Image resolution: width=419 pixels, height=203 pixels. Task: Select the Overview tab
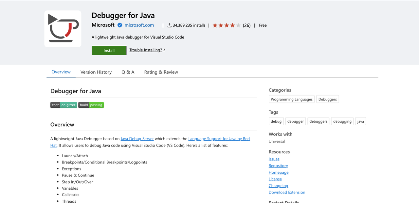[x=61, y=72]
